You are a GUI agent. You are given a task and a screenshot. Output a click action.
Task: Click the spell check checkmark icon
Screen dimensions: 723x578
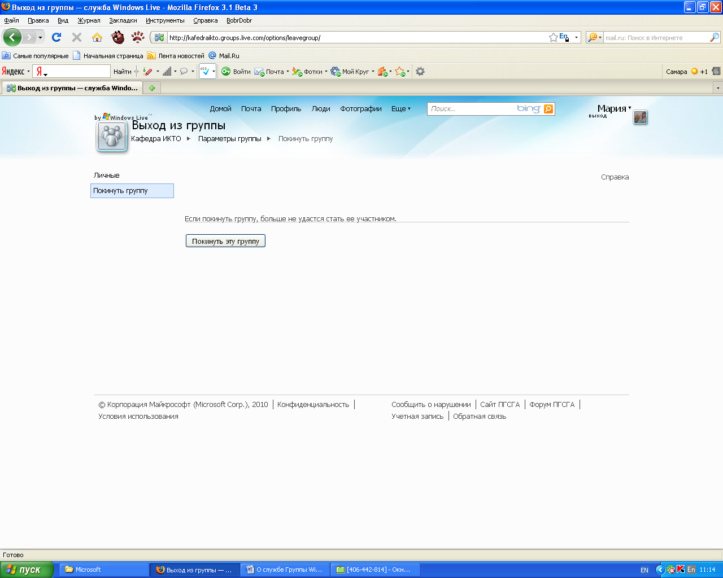pos(205,71)
